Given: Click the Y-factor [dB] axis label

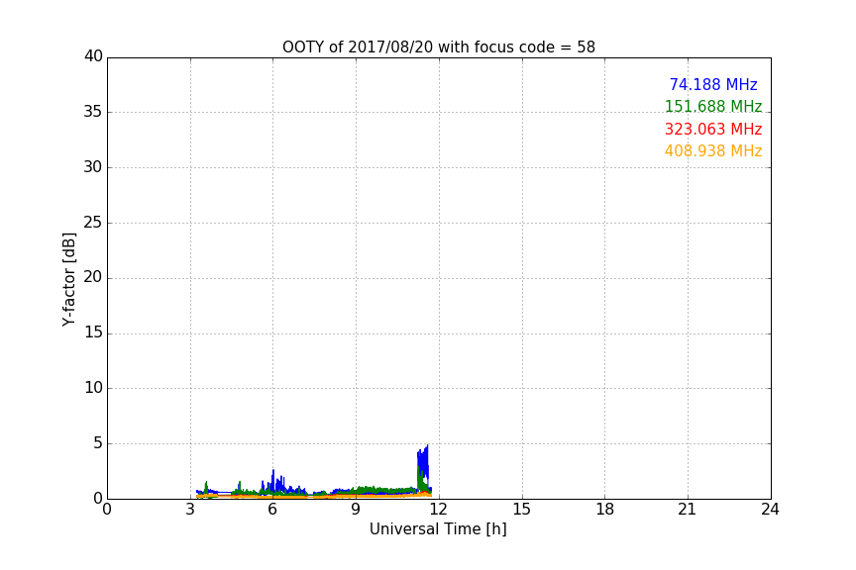Looking at the screenshot, I should [x=68, y=279].
